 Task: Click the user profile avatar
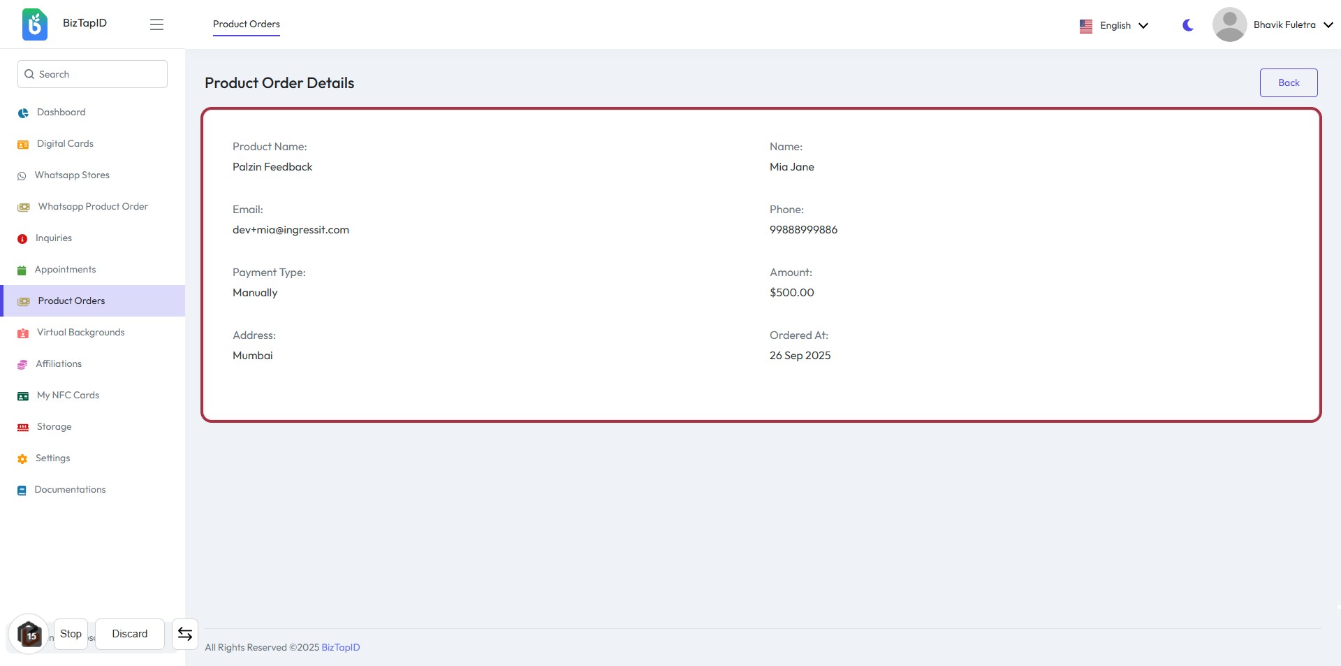click(x=1229, y=25)
